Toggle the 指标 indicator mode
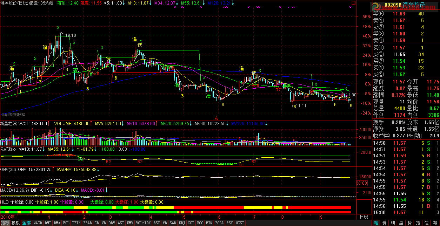The image size is (440, 226). 5,223
